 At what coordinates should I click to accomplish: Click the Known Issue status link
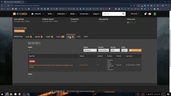(x=84, y=65)
